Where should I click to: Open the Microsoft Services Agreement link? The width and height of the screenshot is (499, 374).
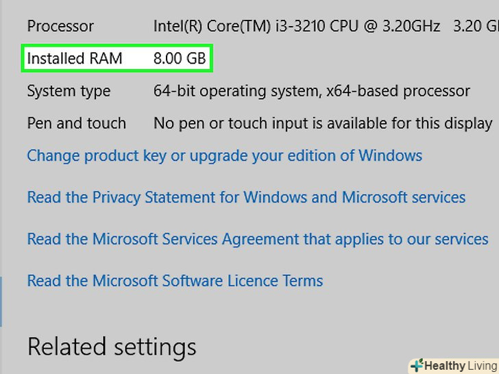coord(258,239)
